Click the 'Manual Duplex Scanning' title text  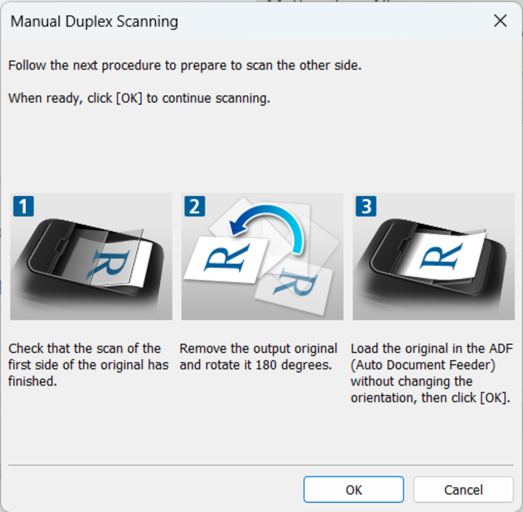(94, 21)
